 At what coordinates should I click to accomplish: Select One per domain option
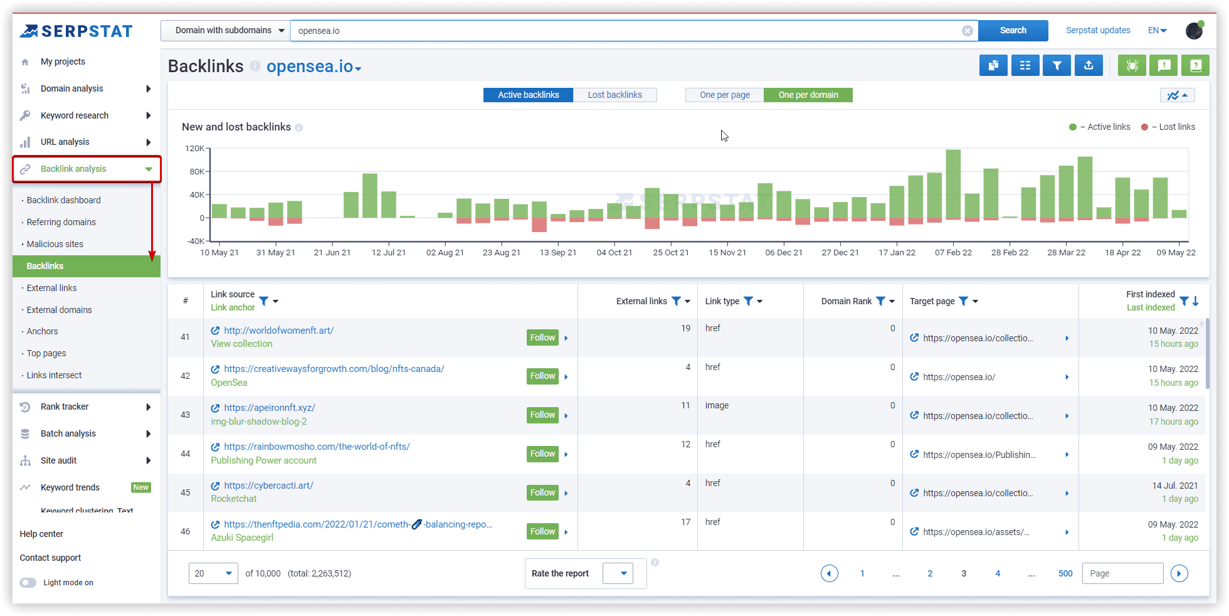tap(808, 95)
